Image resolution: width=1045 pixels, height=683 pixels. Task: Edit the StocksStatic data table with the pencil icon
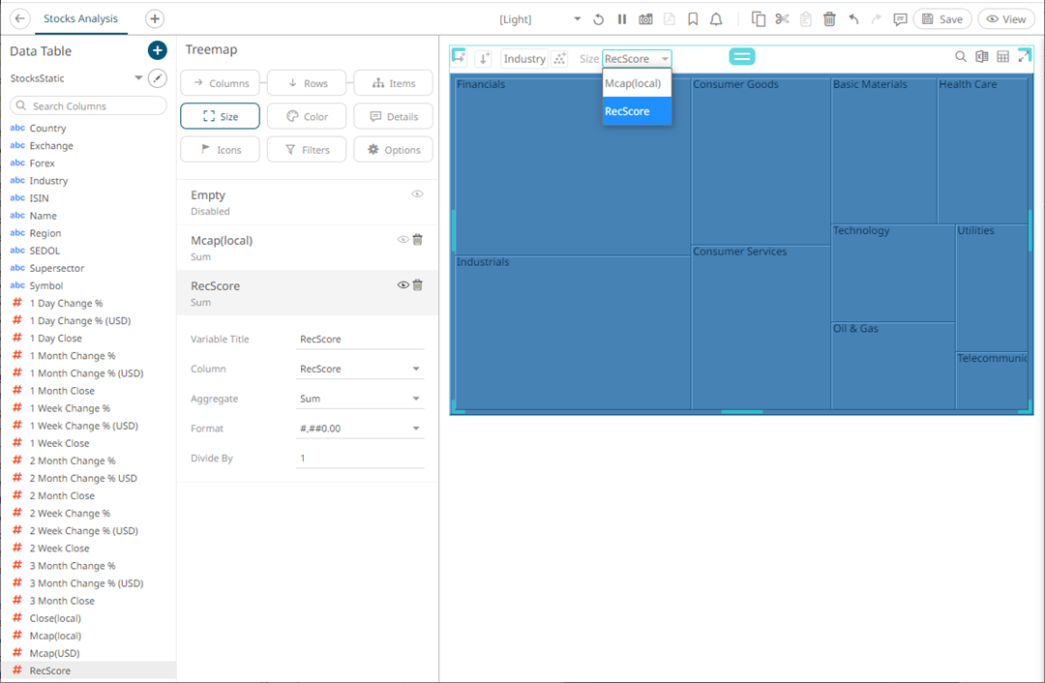click(158, 78)
